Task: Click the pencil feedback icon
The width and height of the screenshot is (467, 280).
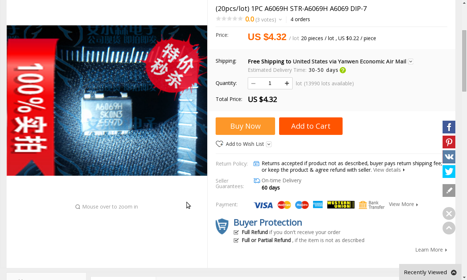Action: [x=449, y=190]
